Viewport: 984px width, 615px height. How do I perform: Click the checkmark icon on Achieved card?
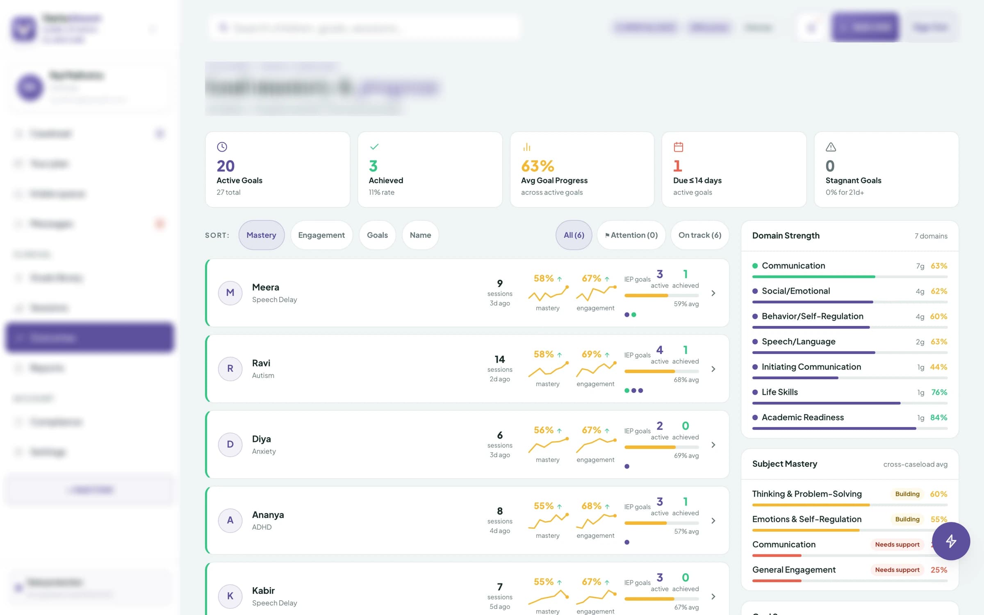point(374,146)
